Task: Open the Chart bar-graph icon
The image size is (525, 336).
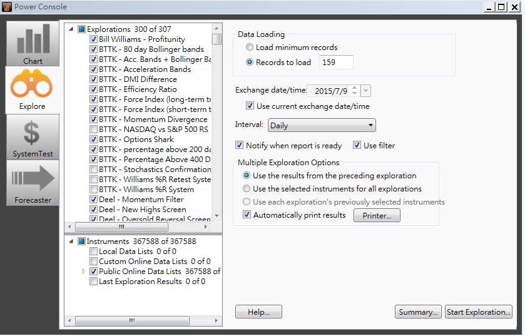Action: pyautogui.click(x=33, y=43)
